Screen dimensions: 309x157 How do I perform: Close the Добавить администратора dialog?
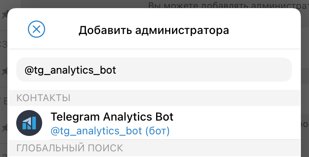coord(36,29)
